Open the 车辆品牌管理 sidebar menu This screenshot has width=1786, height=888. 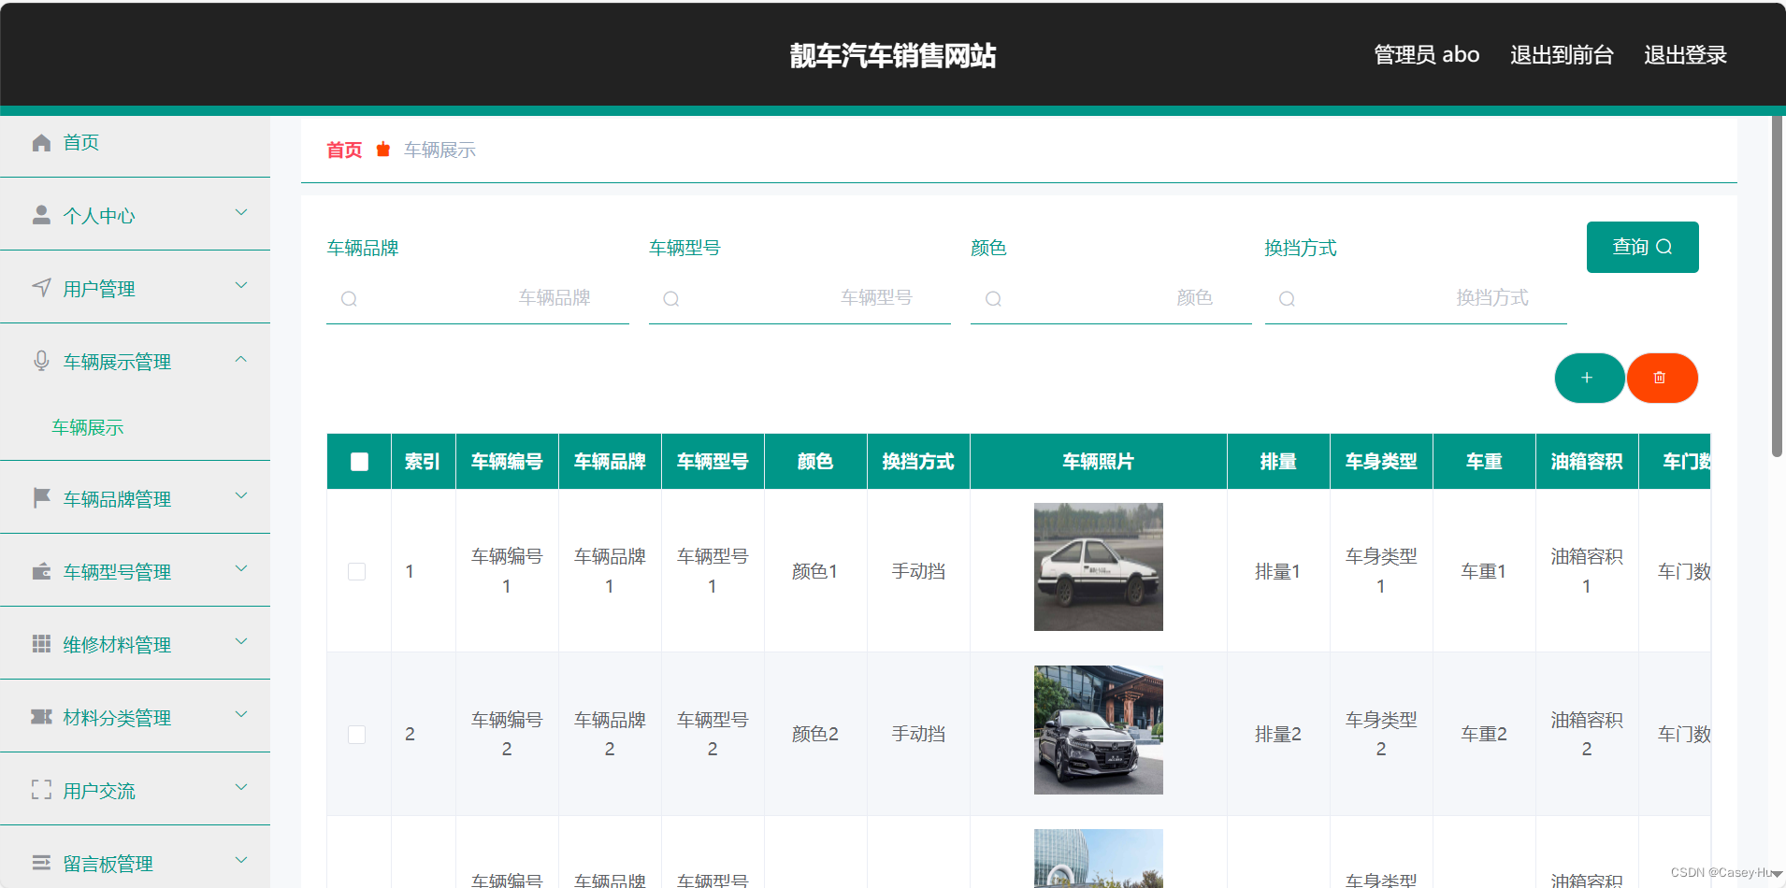(x=135, y=498)
